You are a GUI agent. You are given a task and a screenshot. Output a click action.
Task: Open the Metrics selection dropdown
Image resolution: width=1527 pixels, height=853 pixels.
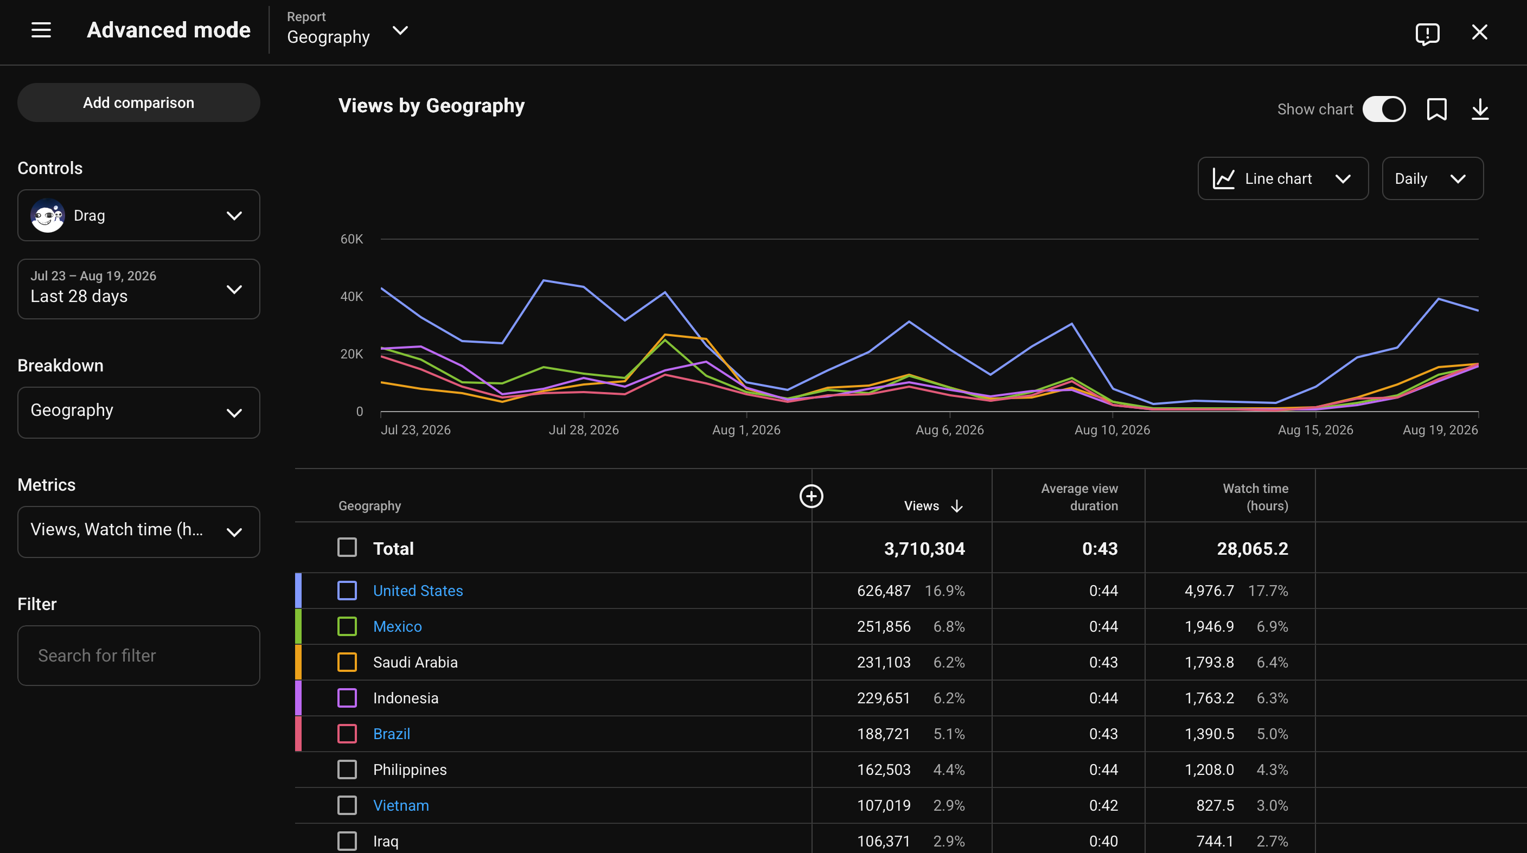(139, 532)
